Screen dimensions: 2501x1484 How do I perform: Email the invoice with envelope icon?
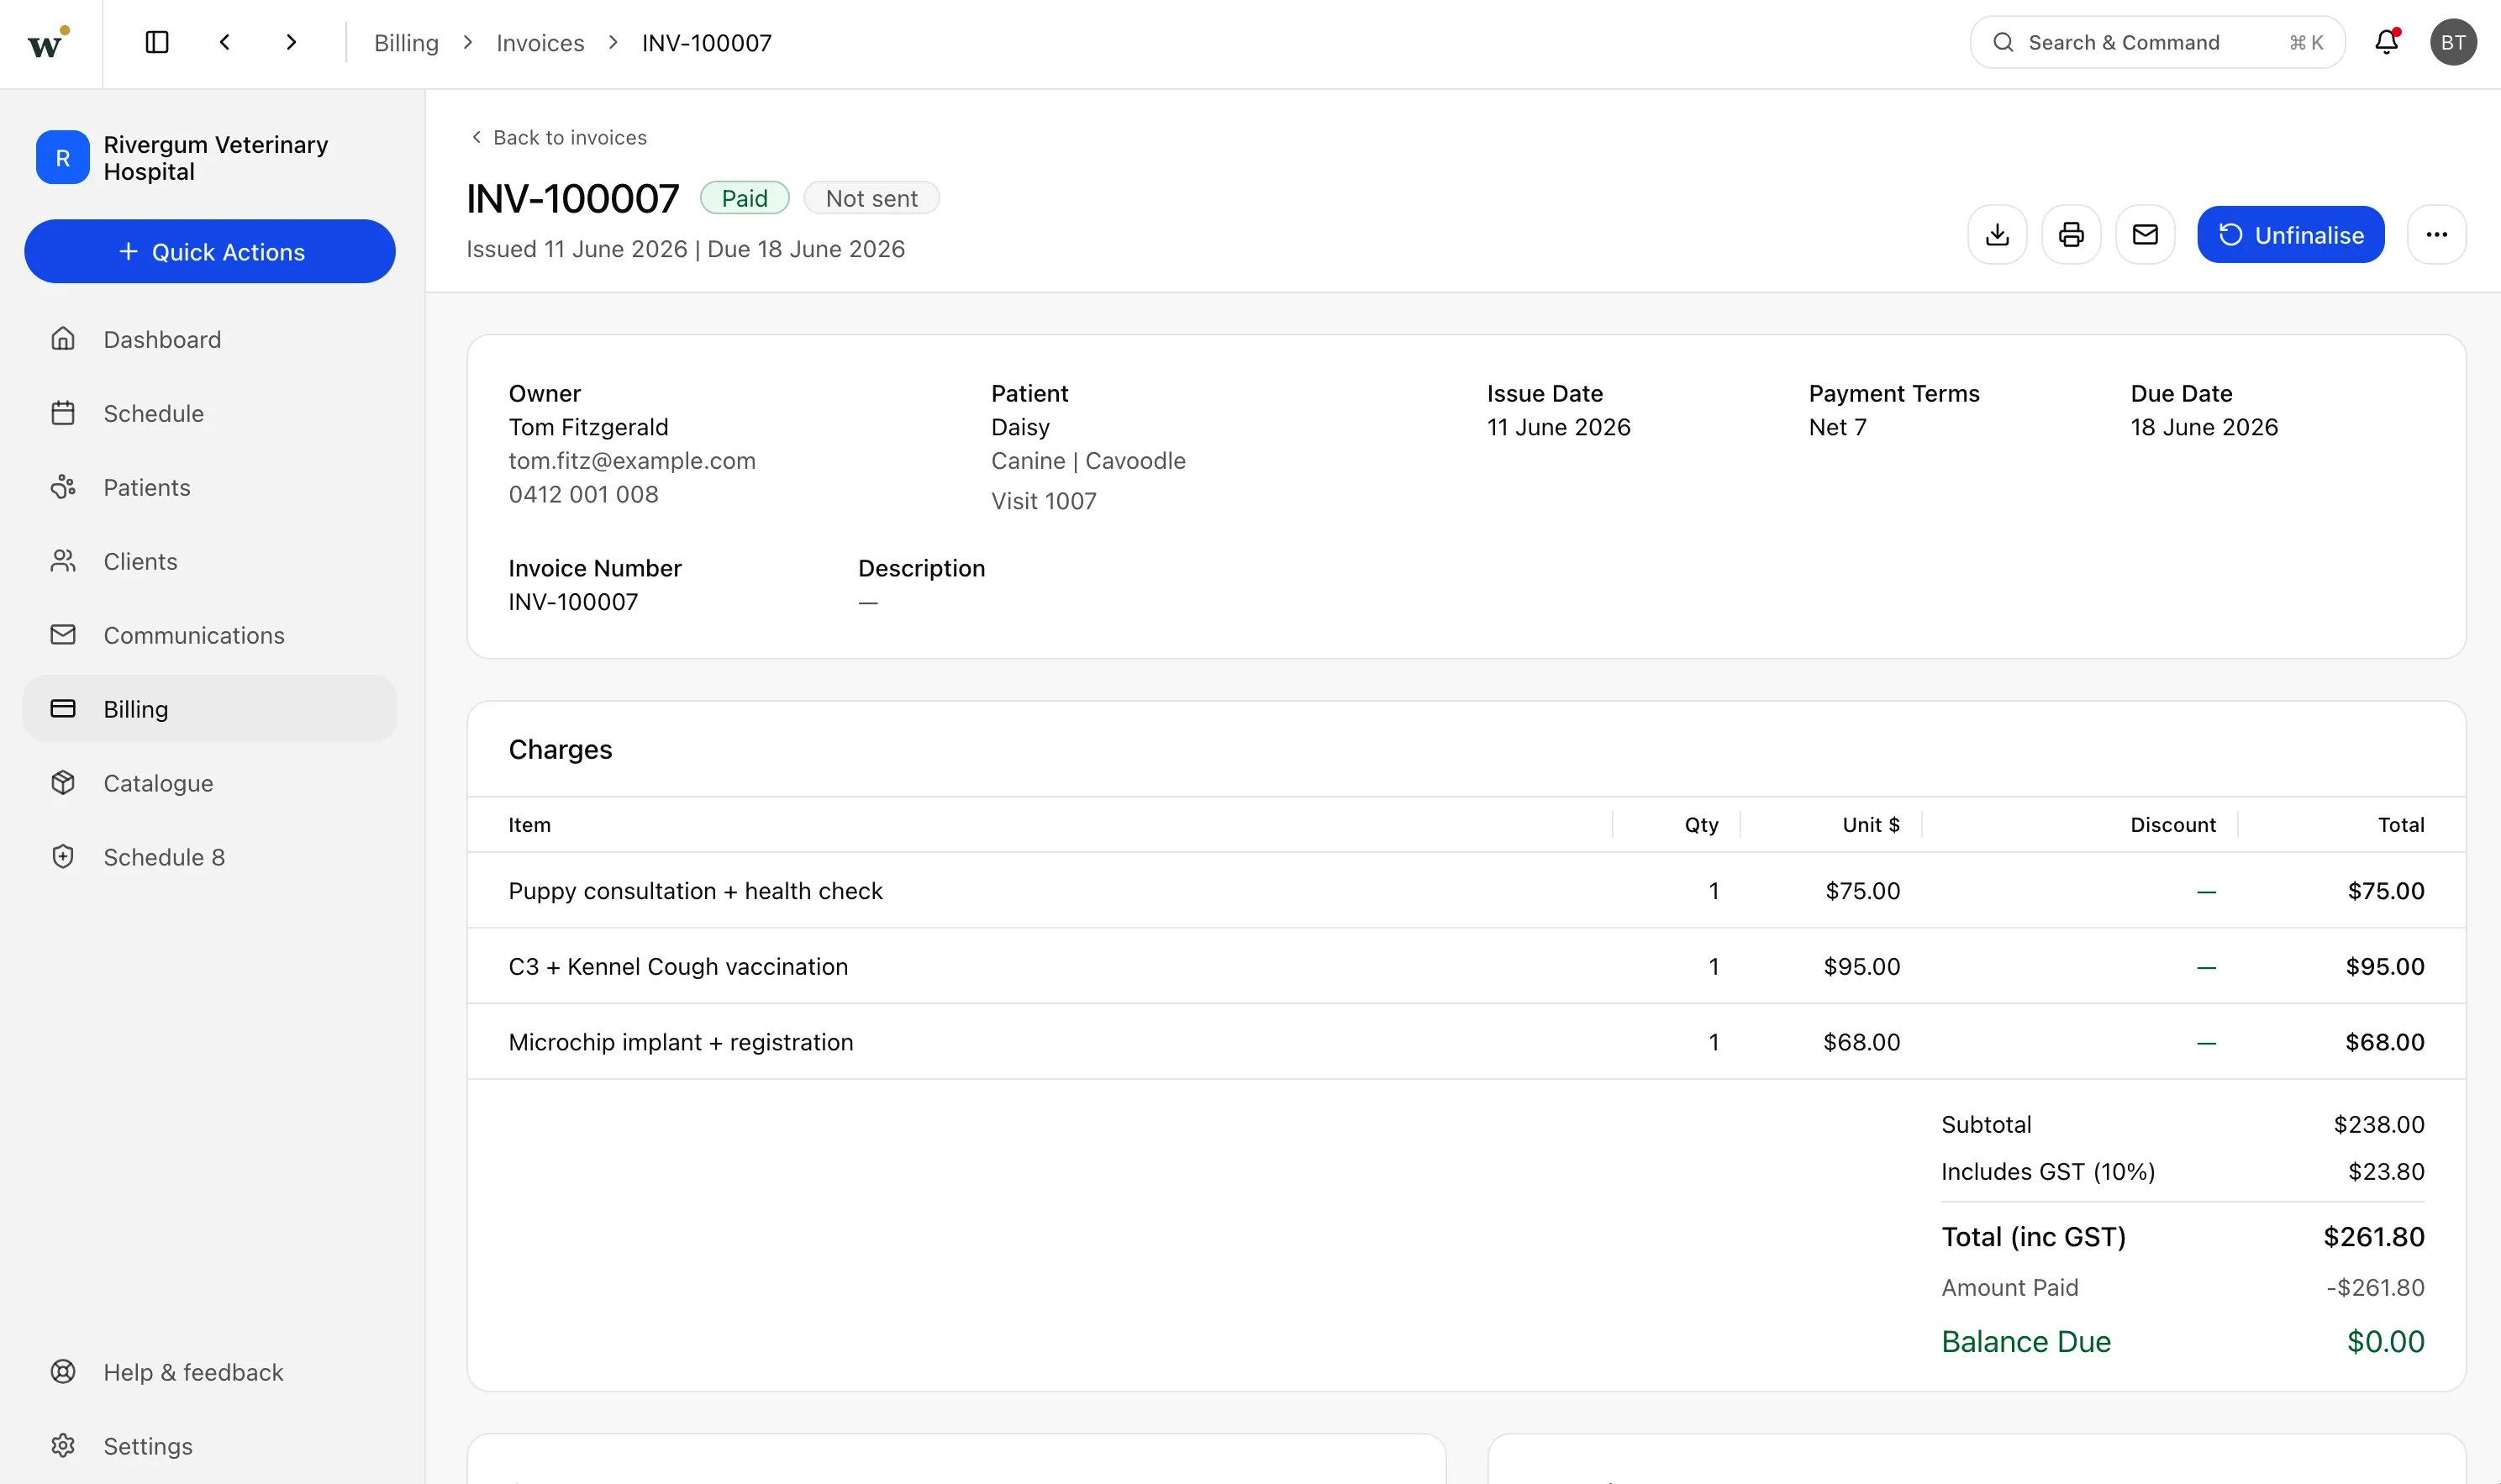click(2145, 235)
